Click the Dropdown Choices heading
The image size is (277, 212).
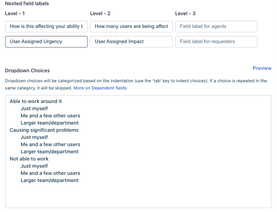(27, 71)
